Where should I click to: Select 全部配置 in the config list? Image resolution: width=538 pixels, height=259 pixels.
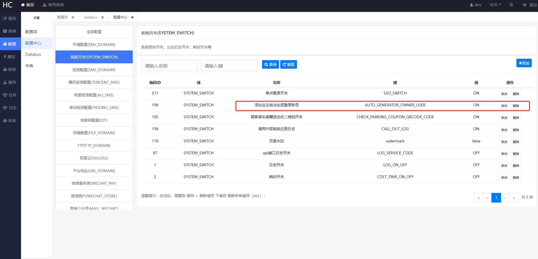point(94,32)
